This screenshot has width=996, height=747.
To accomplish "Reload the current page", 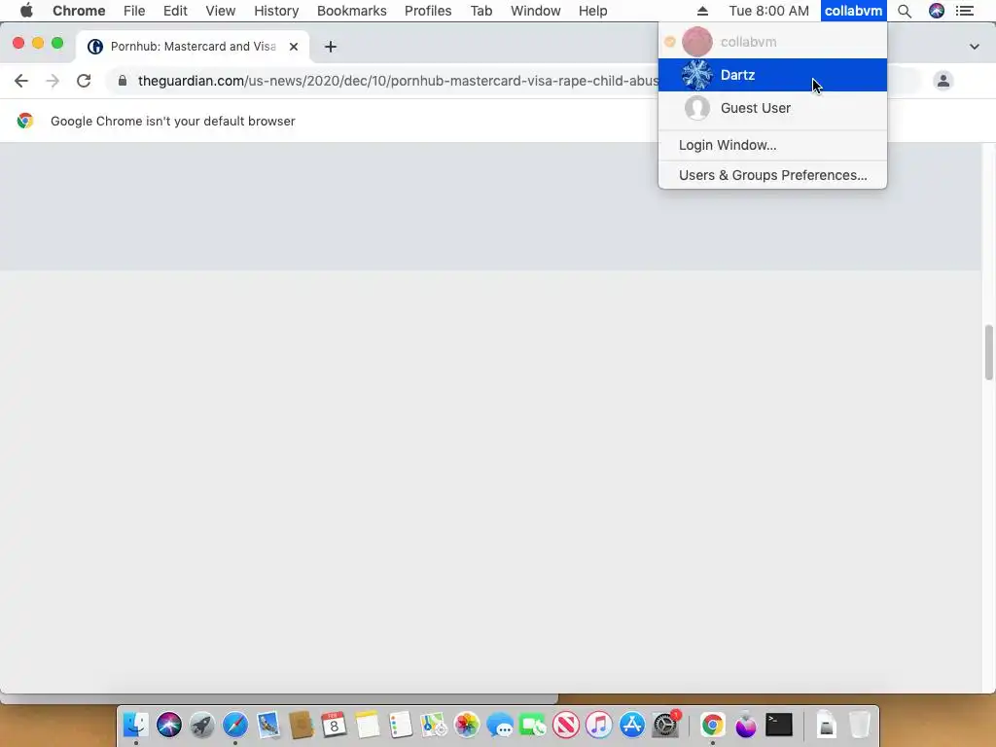I will [x=84, y=81].
